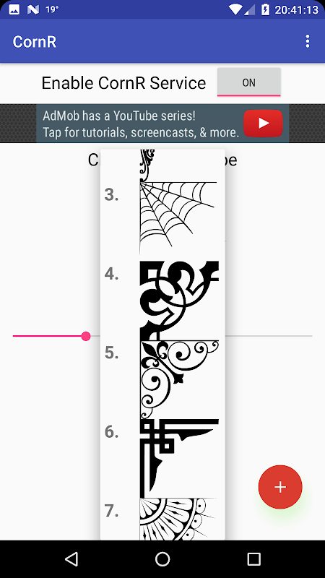The image size is (325, 578).
Task: Tap the Android back navigation button
Action: click(71, 559)
